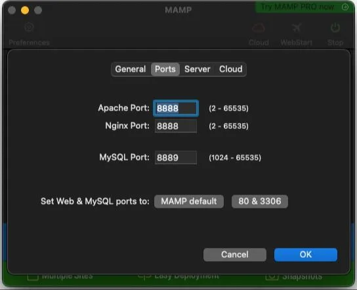Open Preferences gear icon in toolbar

29,28
